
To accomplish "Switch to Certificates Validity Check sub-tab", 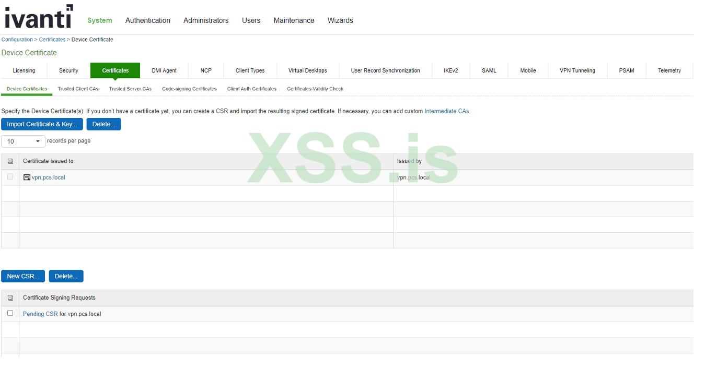I will [x=315, y=89].
